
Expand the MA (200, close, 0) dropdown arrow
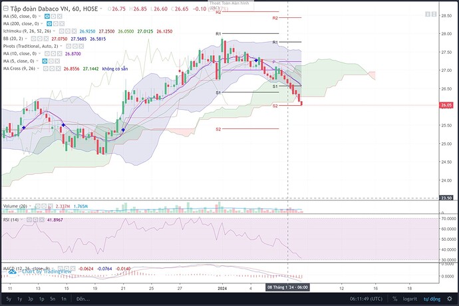42,24
